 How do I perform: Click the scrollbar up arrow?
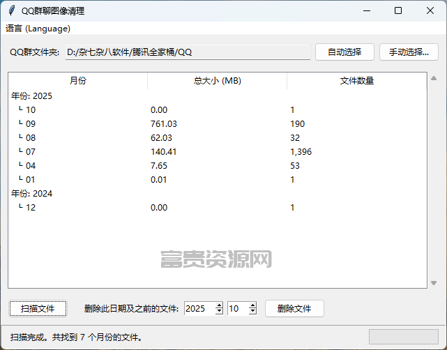(x=434, y=78)
